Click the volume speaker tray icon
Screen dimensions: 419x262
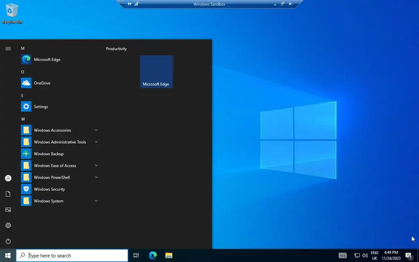(365, 255)
